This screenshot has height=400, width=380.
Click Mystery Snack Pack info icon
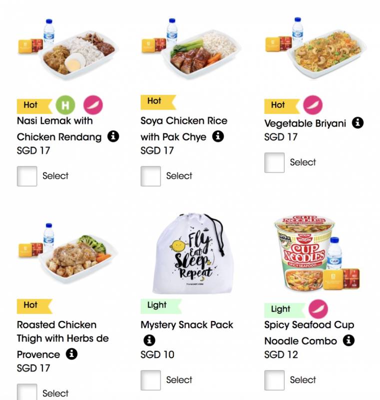(149, 340)
